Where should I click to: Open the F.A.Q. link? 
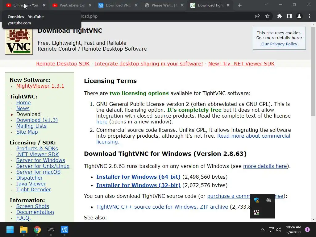point(23,218)
